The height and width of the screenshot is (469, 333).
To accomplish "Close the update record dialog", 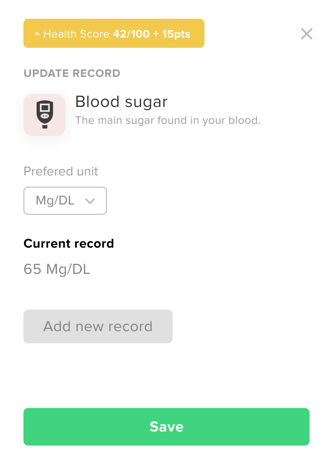I will tap(307, 34).
